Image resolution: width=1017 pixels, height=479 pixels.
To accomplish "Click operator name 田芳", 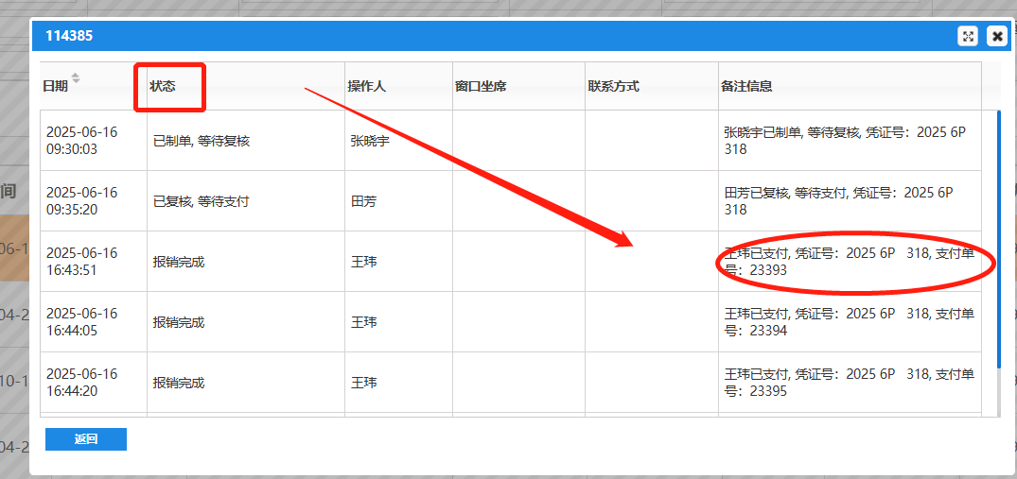I will click(363, 201).
